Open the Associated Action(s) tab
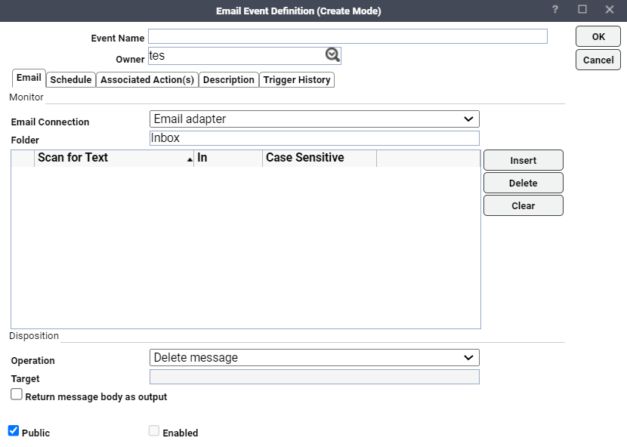 (x=147, y=80)
